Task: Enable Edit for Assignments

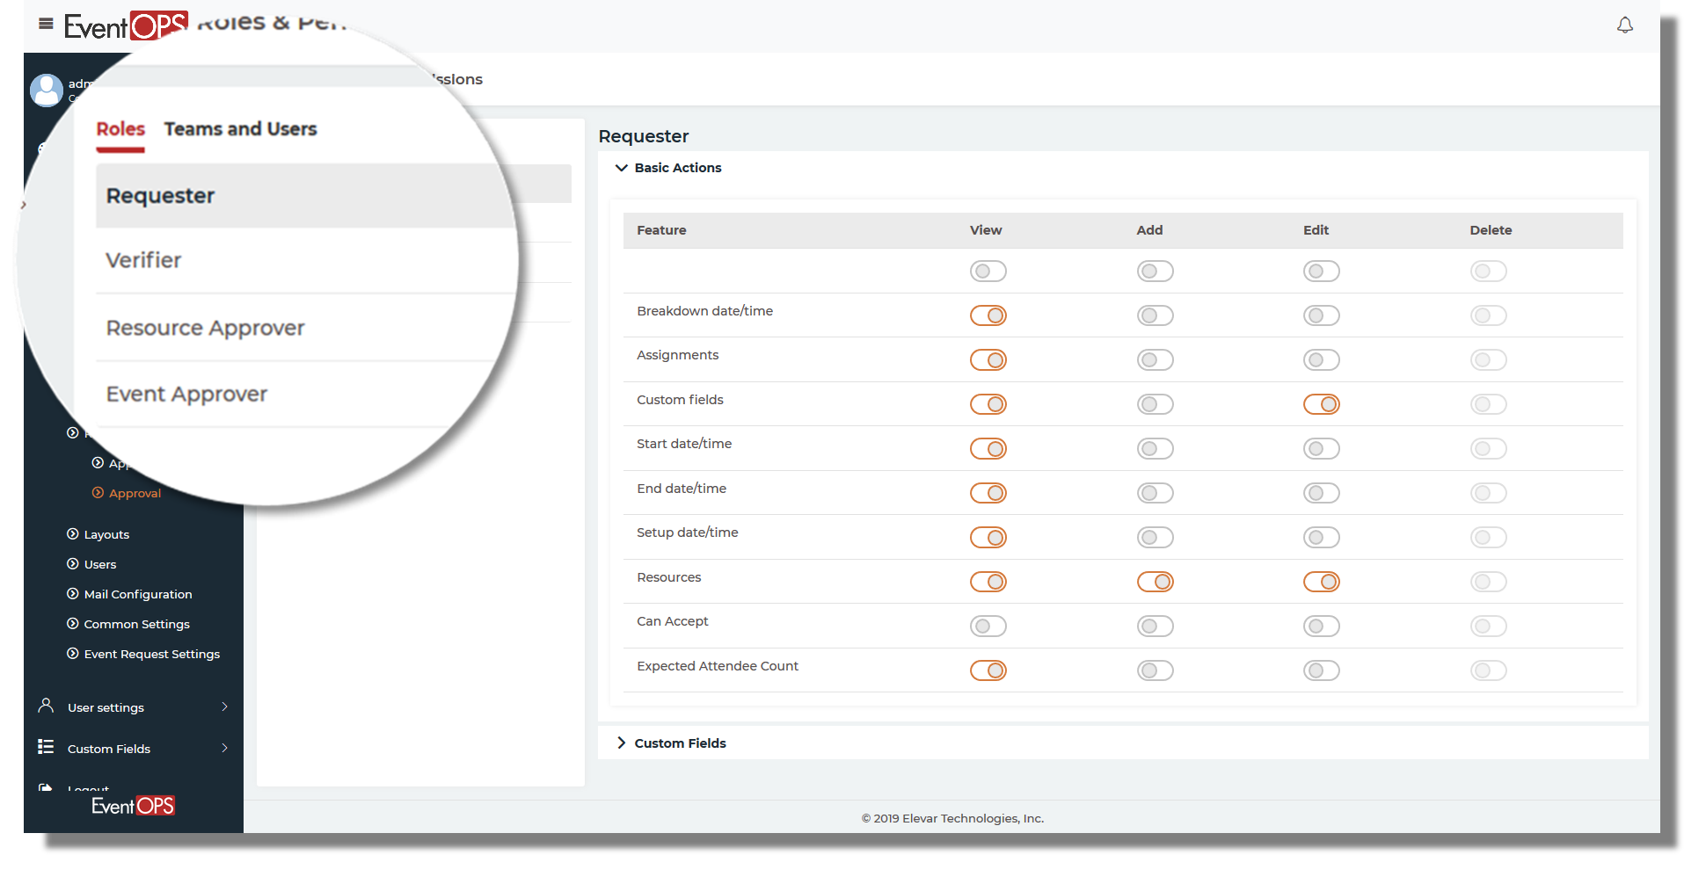Action: click(x=1322, y=360)
